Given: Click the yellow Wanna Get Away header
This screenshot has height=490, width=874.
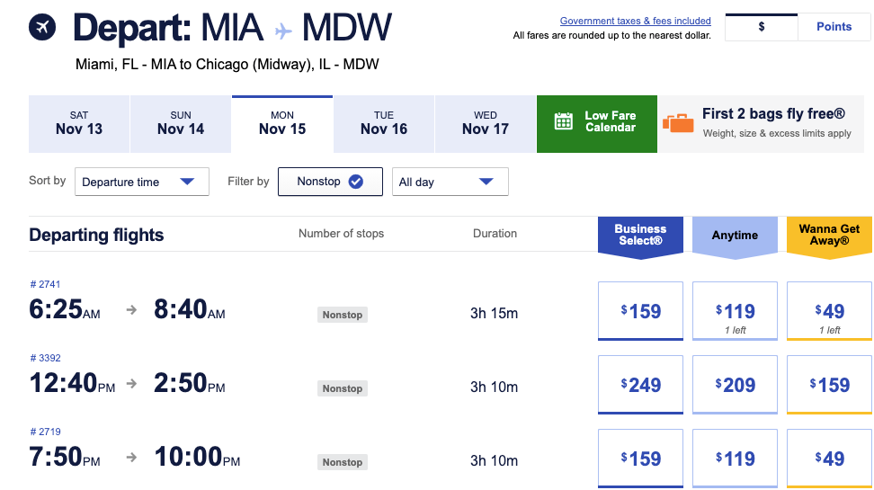Looking at the screenshot, I should [x=829, y=236].
